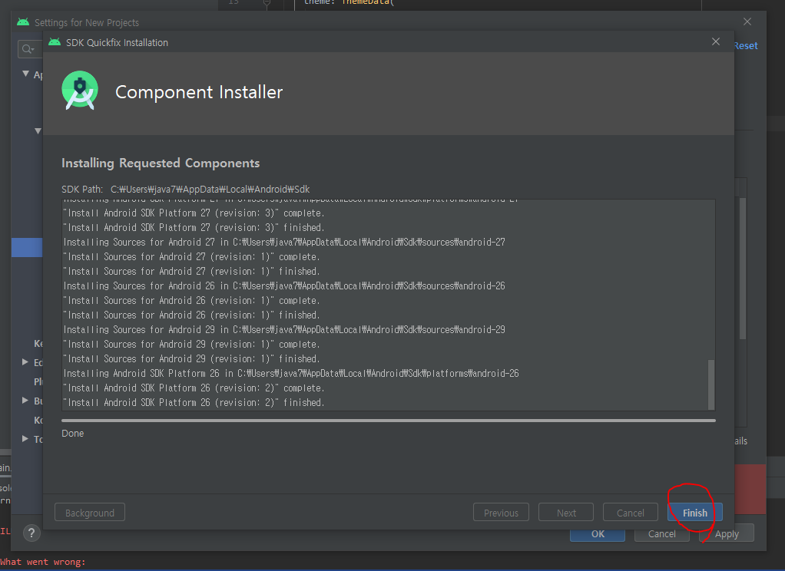
Task: Click log line 'Installing Sources for Android 27 in...'
Action: click(x=284, y=243)
